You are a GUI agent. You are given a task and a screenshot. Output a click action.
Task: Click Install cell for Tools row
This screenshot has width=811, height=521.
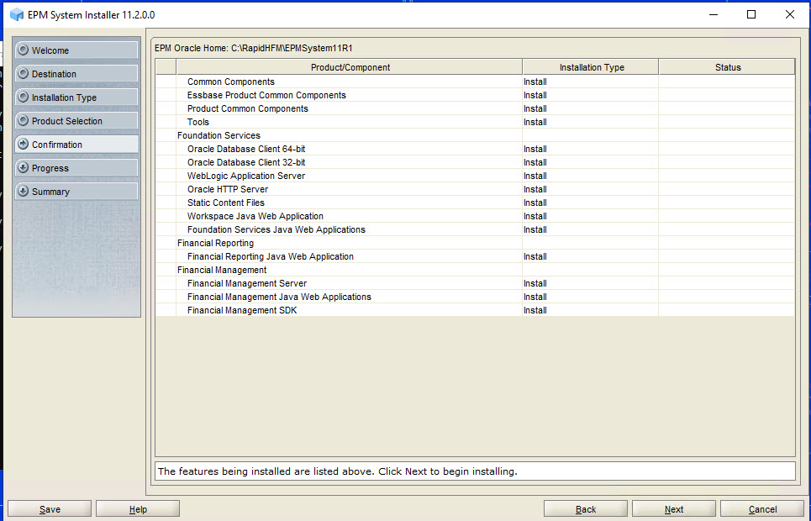pos(590,122)
